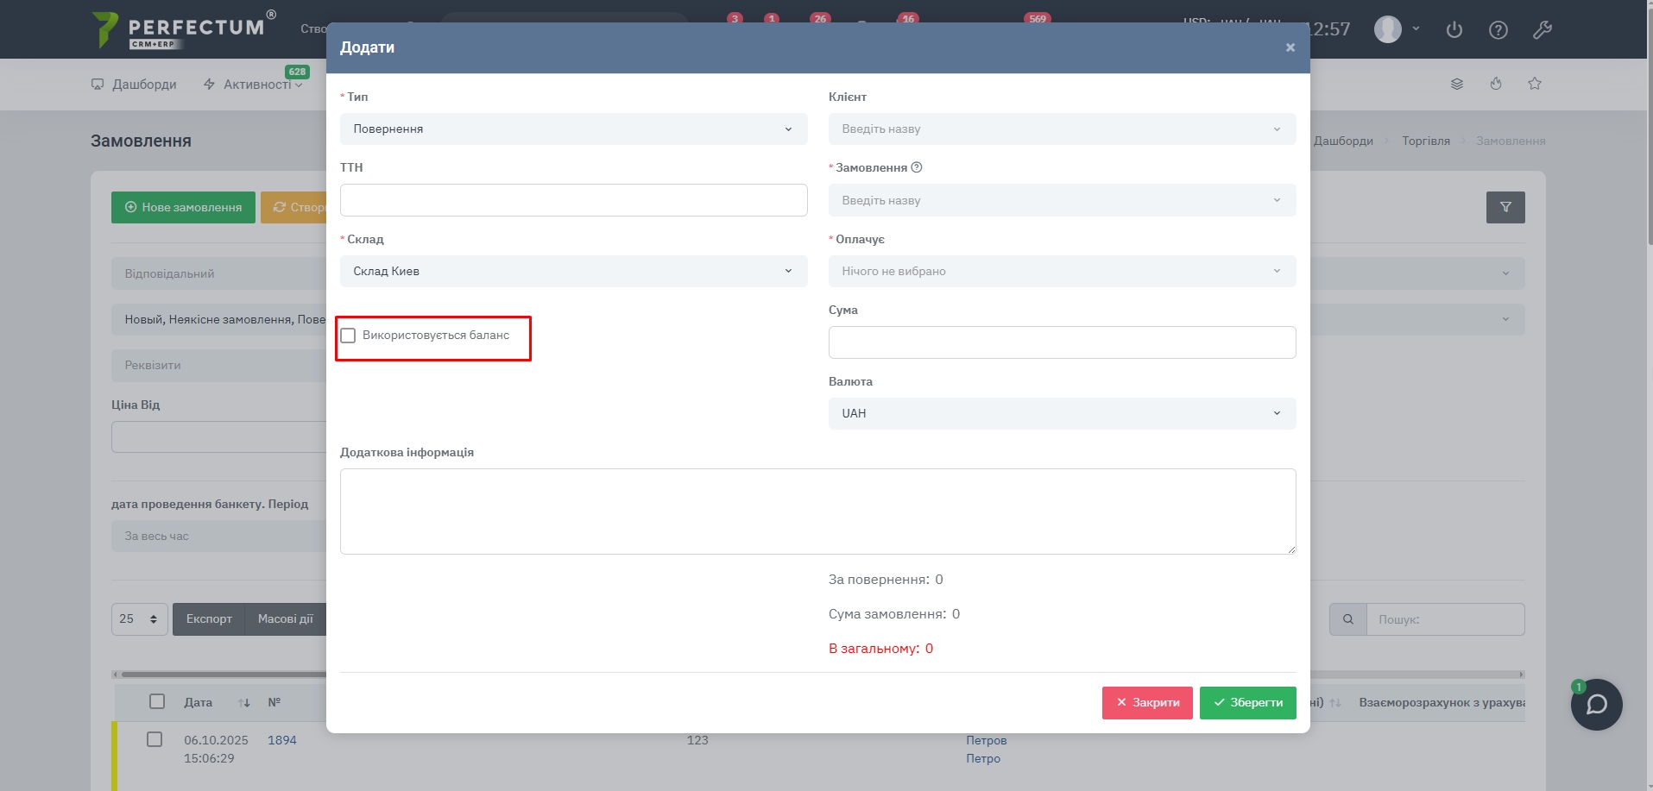Viewport: 1653px width, 791px height.
Task: Enable the Використовується баланс checkbox
Action: (349, 336)
